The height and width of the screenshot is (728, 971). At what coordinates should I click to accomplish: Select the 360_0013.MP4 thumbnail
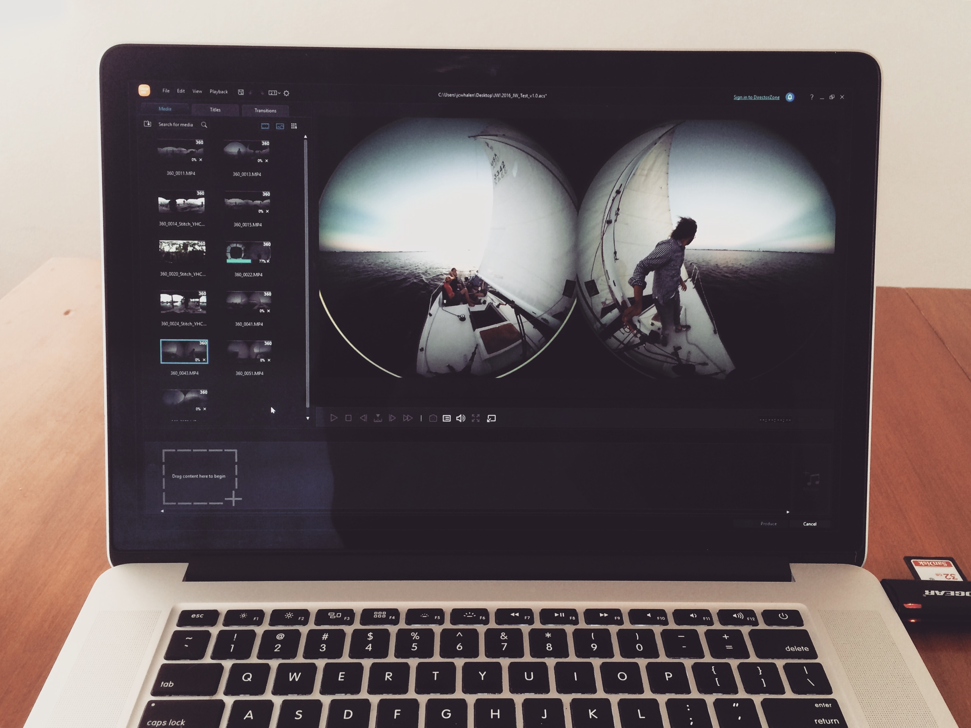[x=246, y=152]
